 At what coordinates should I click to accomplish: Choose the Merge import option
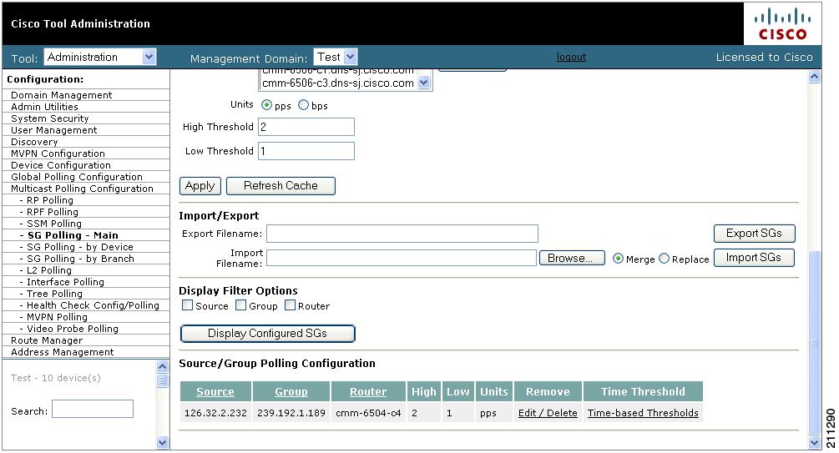point(618,259)
